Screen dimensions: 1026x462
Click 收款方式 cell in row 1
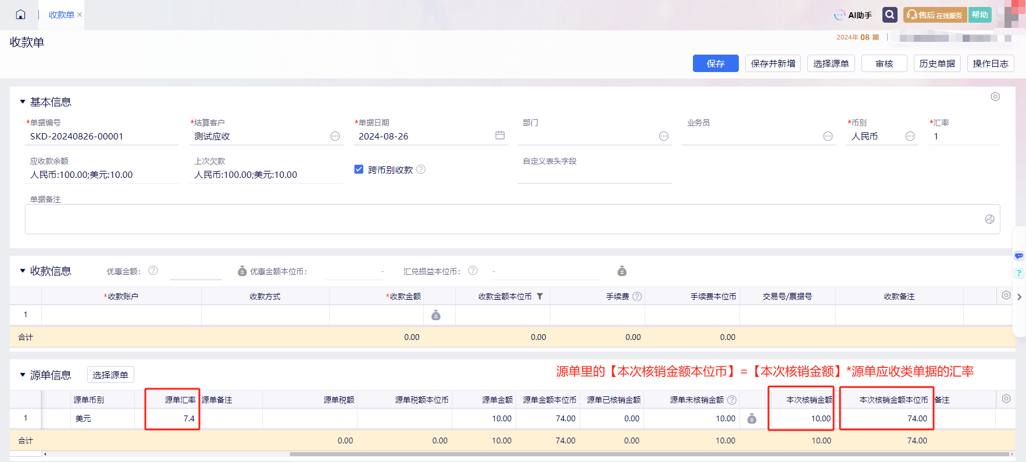tap(265, 314)
